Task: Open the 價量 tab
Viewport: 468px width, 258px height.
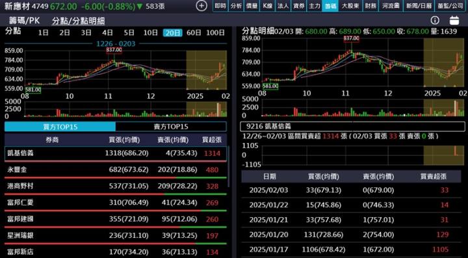Action: pyautogui.click(x=252, y=6)
